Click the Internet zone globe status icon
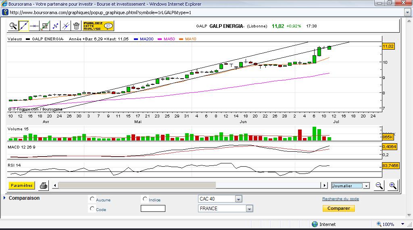Viewport: 413px width, 230px height. coord(315,224)
